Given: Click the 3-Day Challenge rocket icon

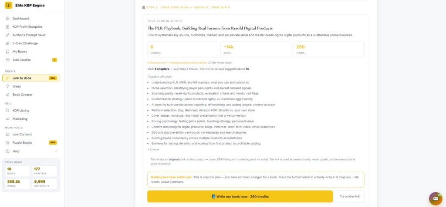Looking at the screenshot, I should tap(7, 43).
